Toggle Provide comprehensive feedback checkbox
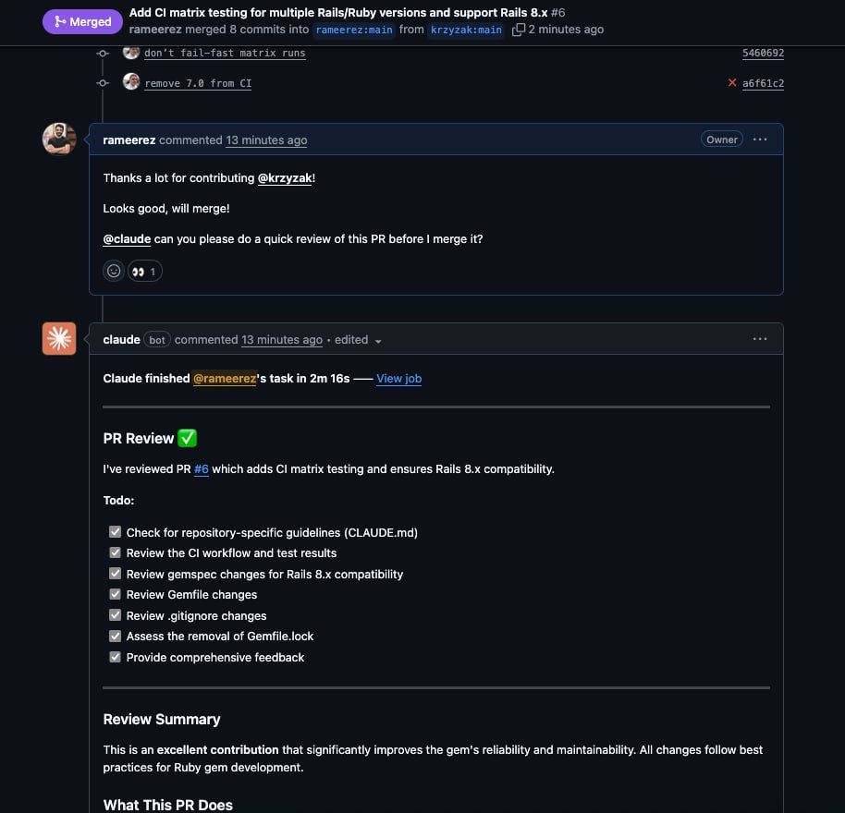 (115, 657)
